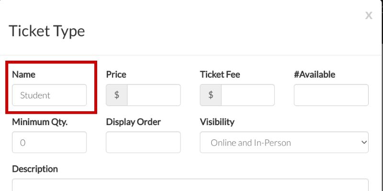
Task: Focus the Price amount input
Action: (154, 95)
